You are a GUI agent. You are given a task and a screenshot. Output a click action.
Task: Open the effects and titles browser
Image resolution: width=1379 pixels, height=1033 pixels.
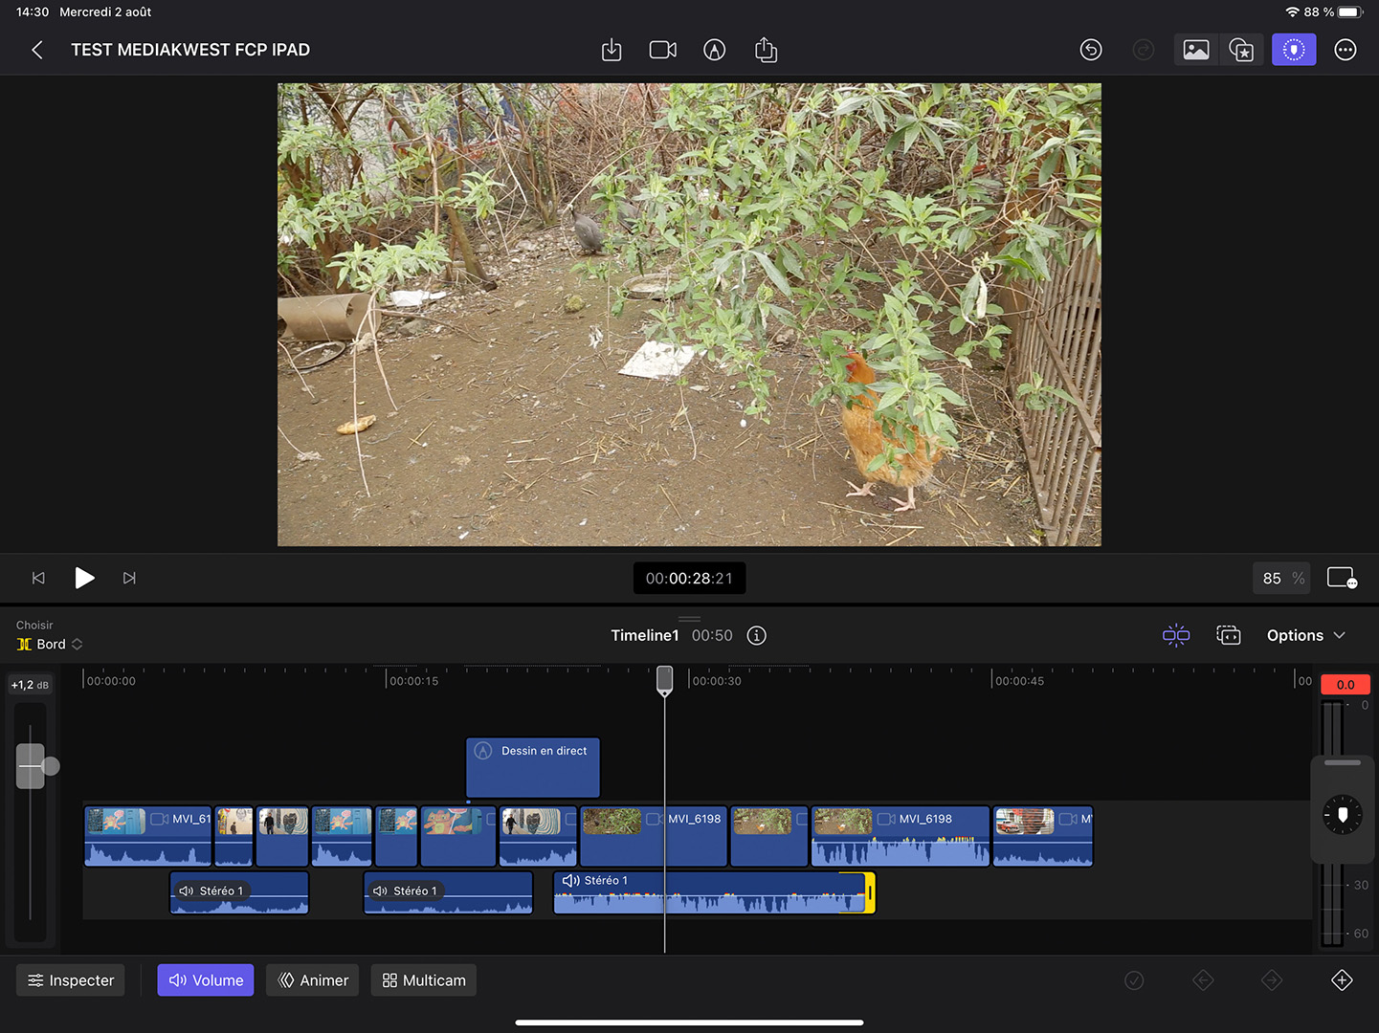tap(1241, 50)
